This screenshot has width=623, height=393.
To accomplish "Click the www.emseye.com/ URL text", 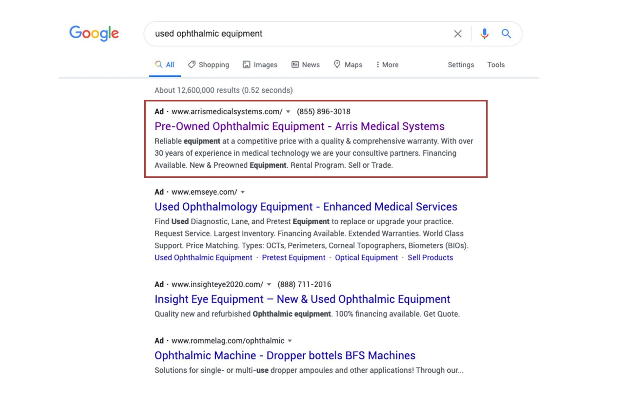I will pyautogui.click(x=204, y=192).
